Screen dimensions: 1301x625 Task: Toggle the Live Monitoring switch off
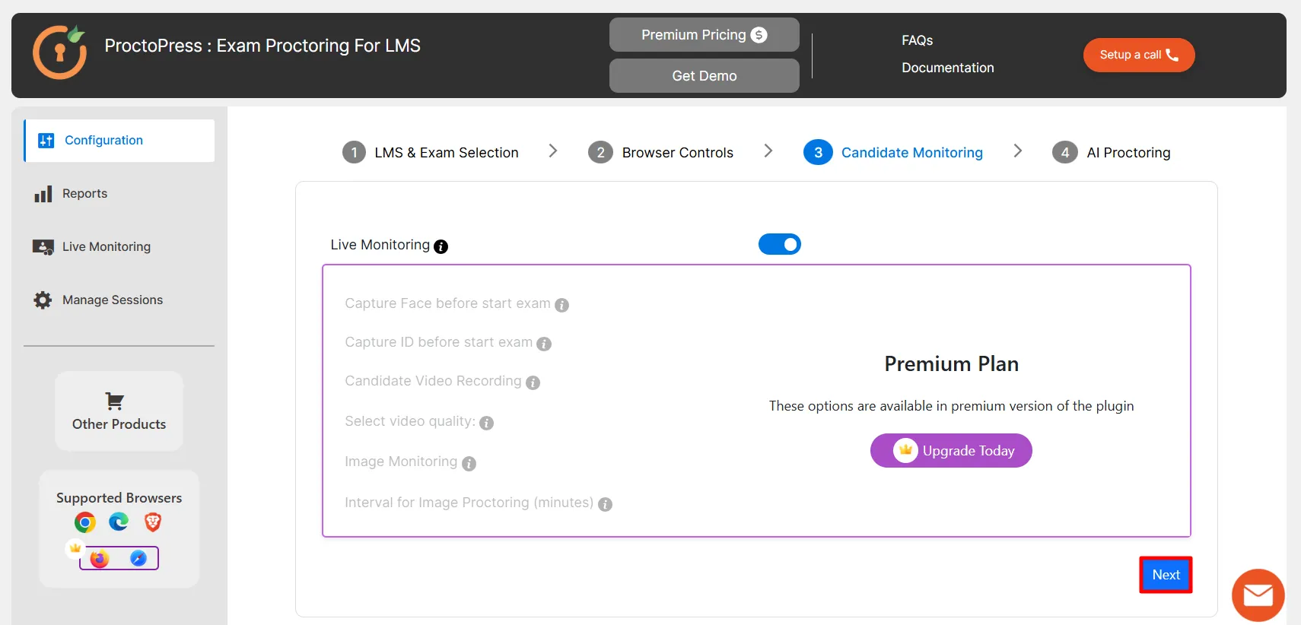[x=780, y=244]
